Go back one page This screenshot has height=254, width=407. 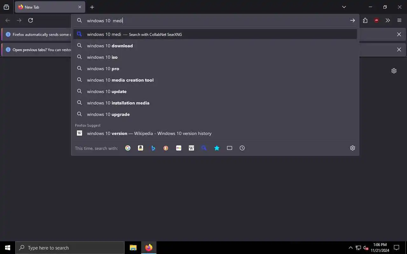(8, 20)
